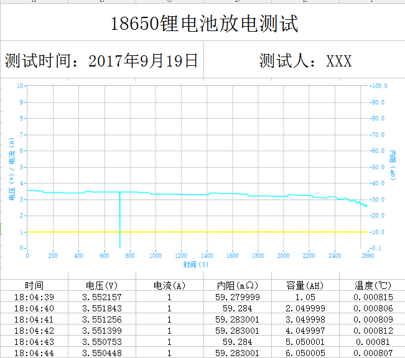Image resolution: width=405 pixels, height=358 pixels.
Task: Select the 内阻(mΩ) header cell
Action: (238, 285)
